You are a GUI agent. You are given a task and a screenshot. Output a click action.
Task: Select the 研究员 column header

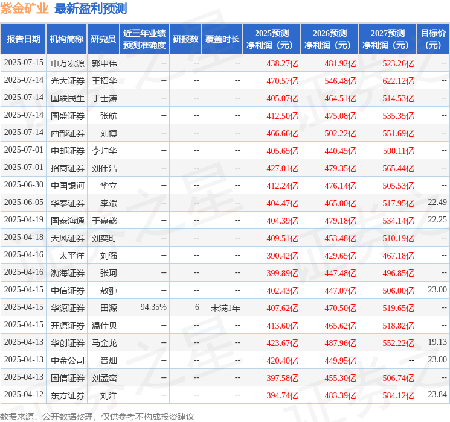(103, 39)
